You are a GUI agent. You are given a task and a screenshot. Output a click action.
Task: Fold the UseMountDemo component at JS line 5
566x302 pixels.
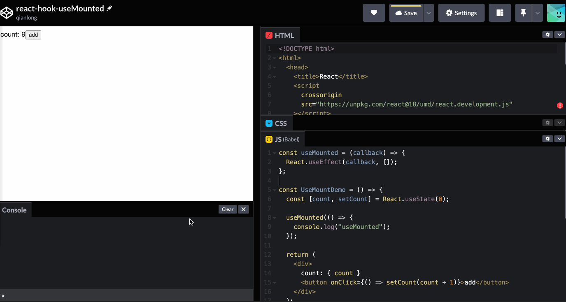[x=275, y=190]
